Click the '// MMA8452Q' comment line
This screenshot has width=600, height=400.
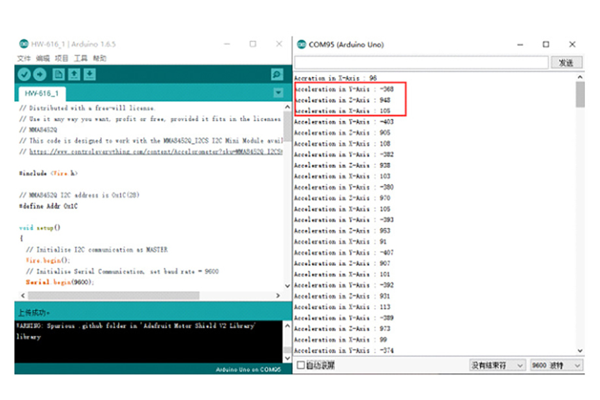pos(38,130)
